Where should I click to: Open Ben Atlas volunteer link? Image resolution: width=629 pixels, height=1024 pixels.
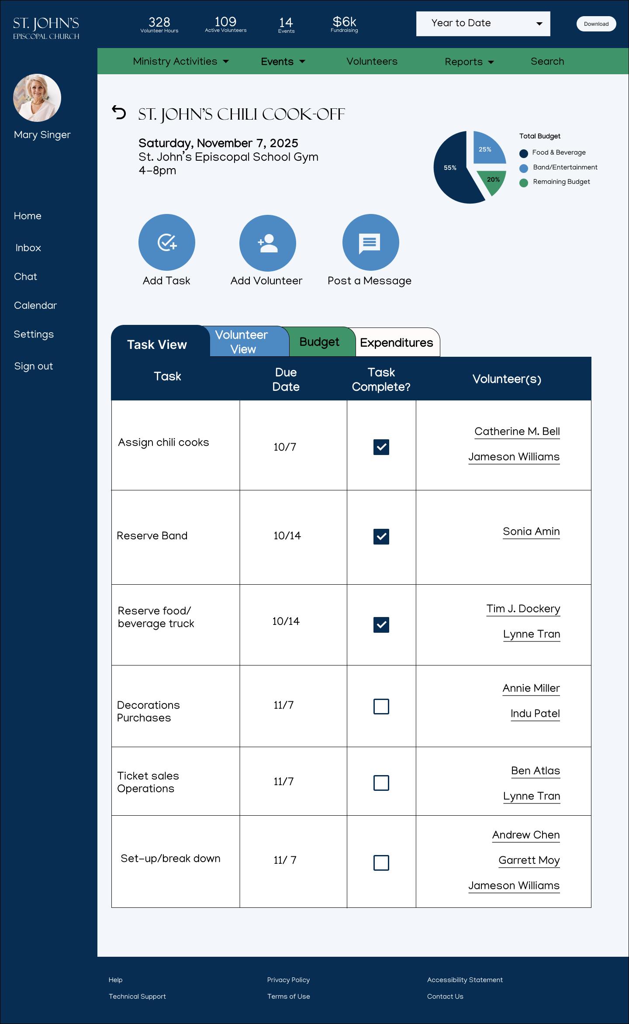pyautogui.click(x=536, y=771)
